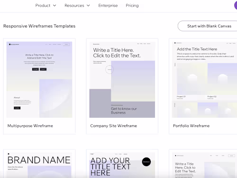Click the black circle badge in template
This screenshot has width=237, height=178.
[x=146, y=162]
